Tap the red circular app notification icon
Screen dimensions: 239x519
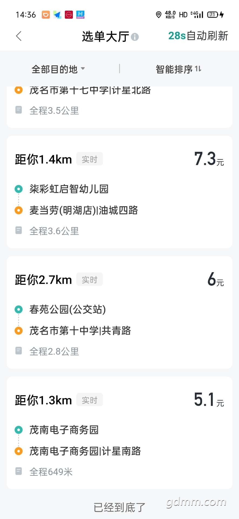[x=69, y=15]
